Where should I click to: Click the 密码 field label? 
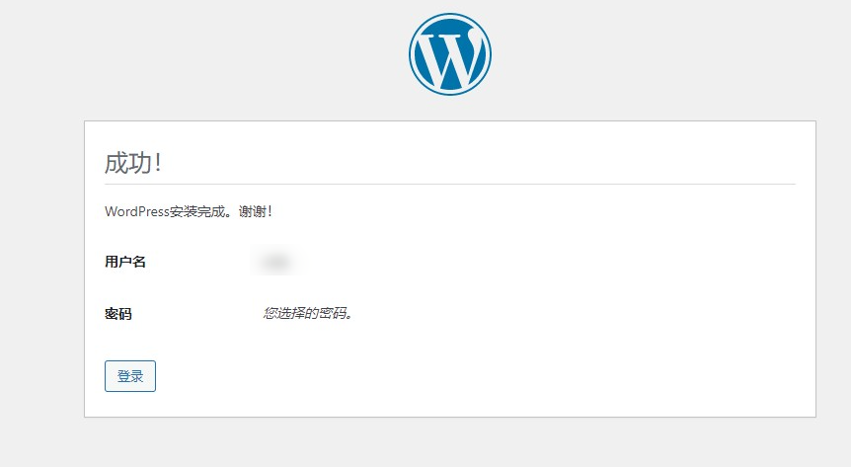coord(118,314)
